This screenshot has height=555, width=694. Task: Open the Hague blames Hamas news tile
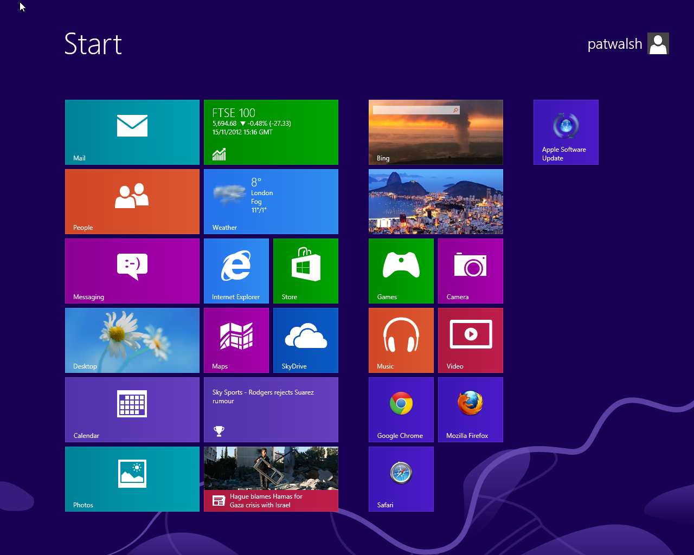pos(271,479)
